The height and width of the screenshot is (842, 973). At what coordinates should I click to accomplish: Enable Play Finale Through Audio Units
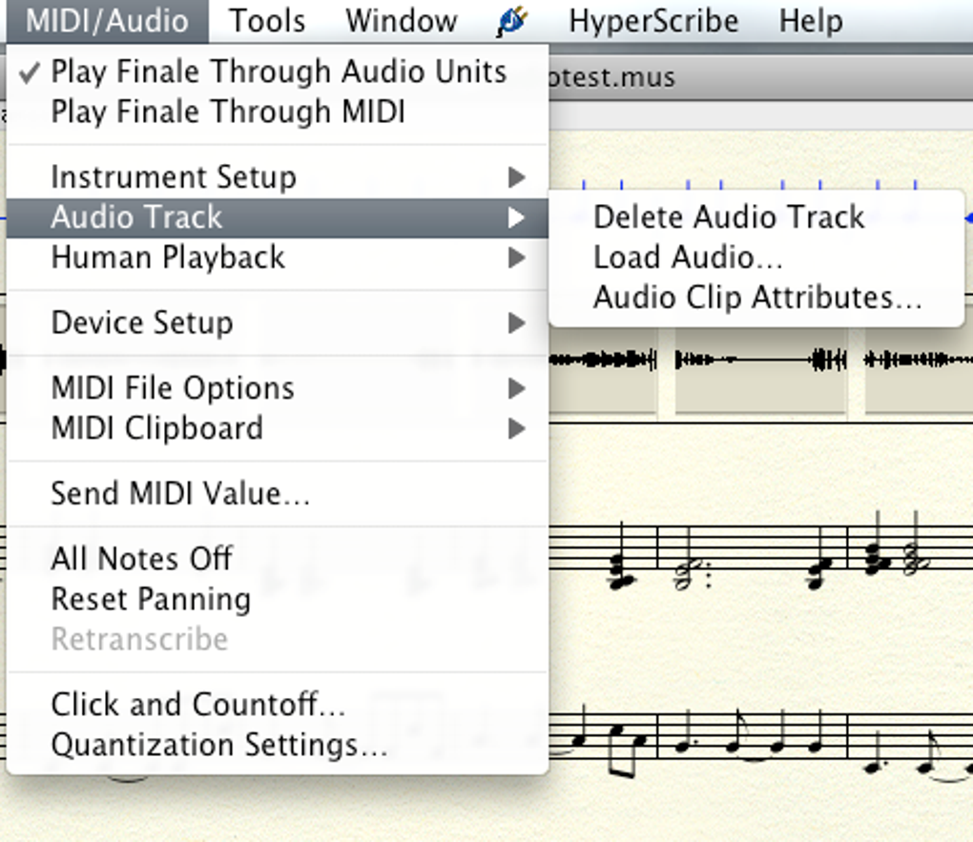278,72
